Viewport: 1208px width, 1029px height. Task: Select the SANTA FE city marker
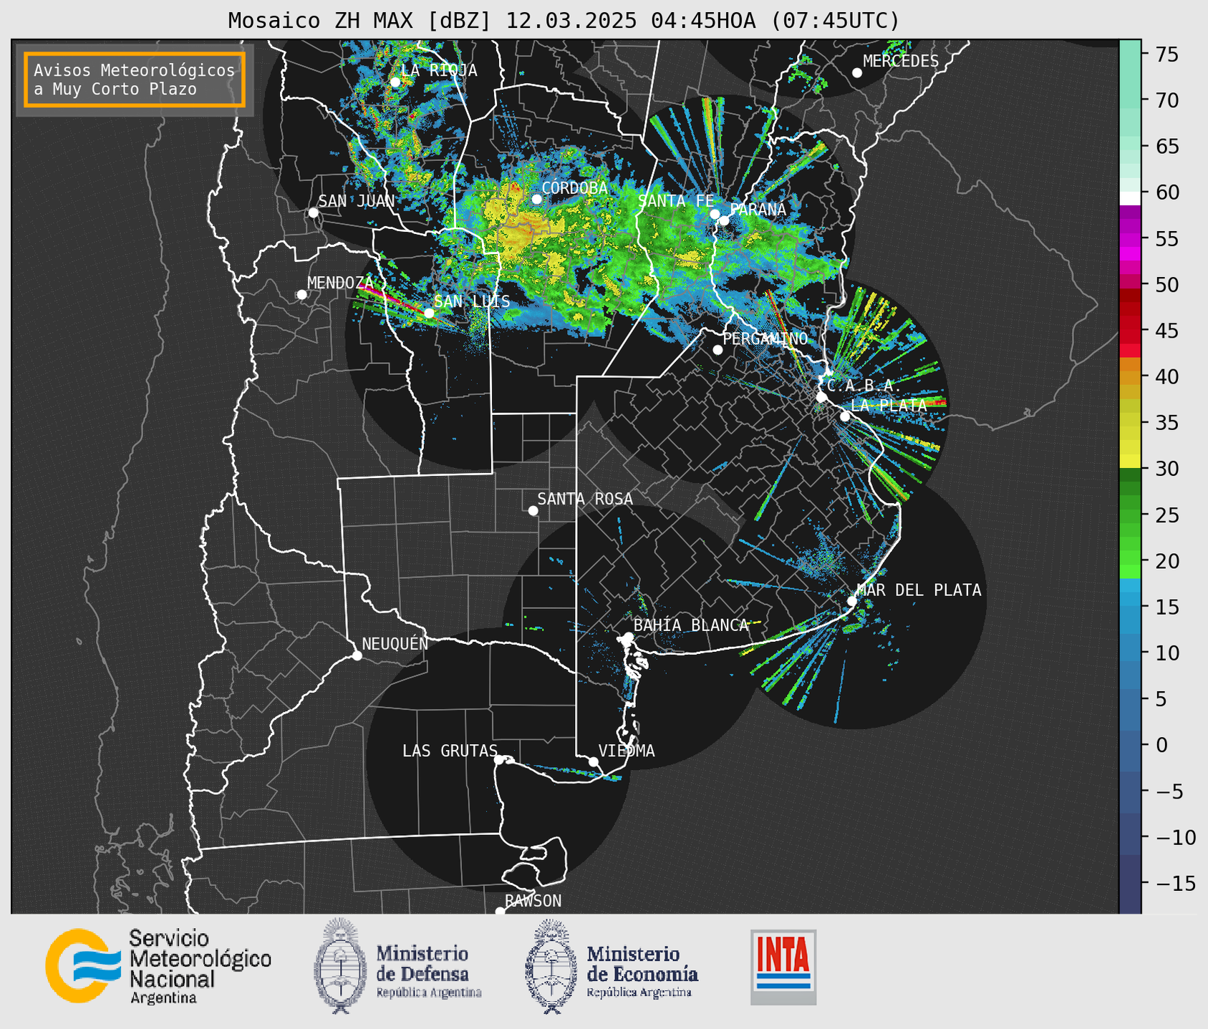click(715, 214)
